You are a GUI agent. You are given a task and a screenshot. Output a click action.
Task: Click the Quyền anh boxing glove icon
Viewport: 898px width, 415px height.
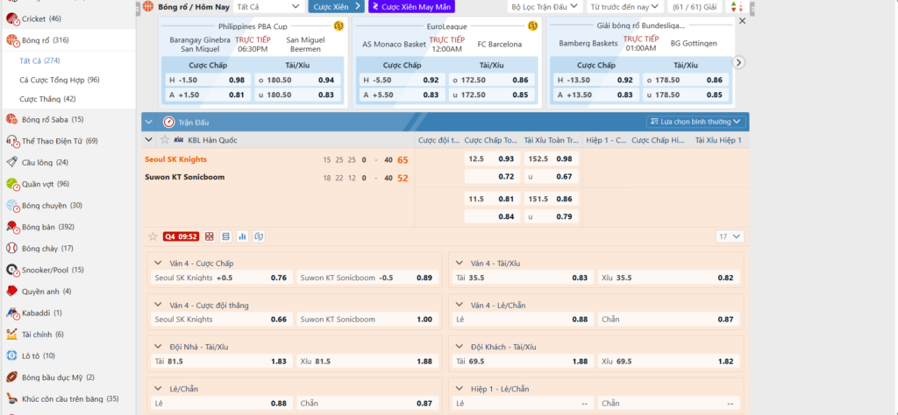pyautogui.click(x=11, y=291)
